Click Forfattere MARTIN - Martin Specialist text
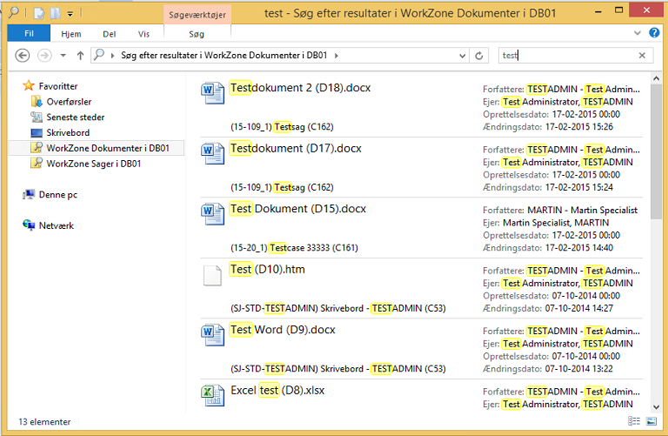Screen dimensions: 668x436 coord(560,210)
